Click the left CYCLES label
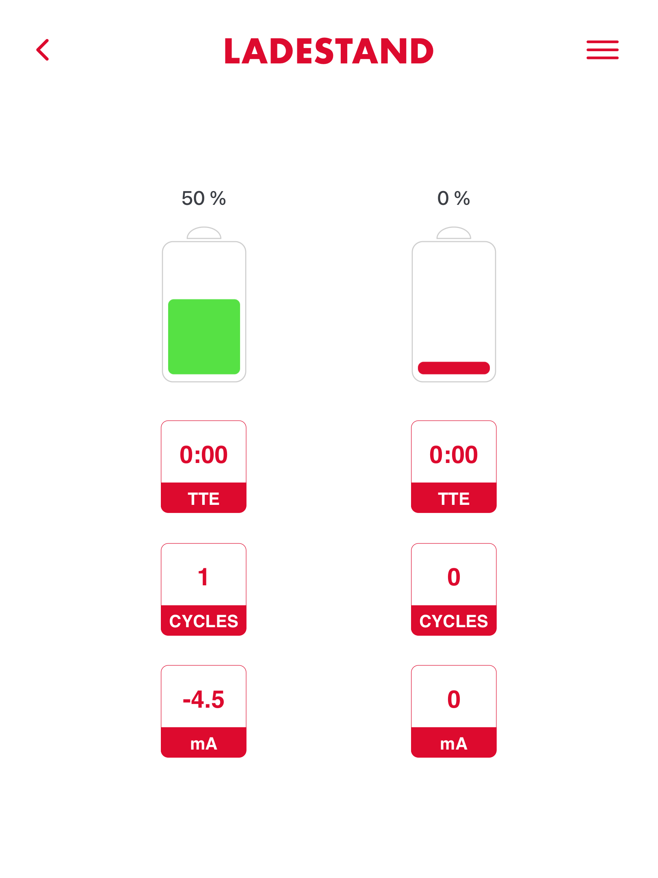This screenshot has width=658, height=878. click(x=203, y=621)
